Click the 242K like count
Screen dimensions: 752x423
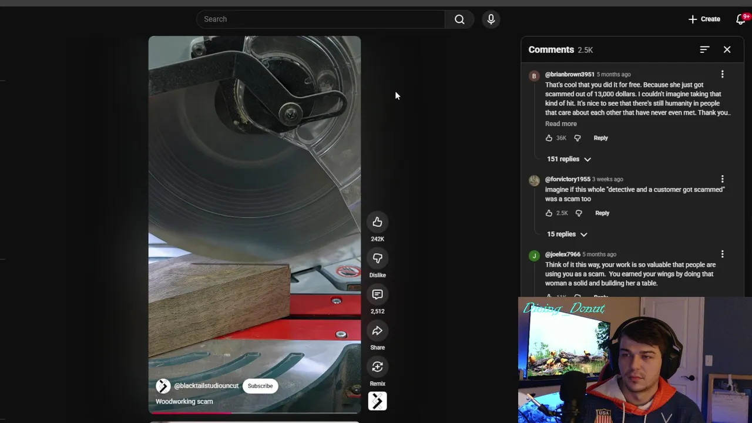(377, 239)
